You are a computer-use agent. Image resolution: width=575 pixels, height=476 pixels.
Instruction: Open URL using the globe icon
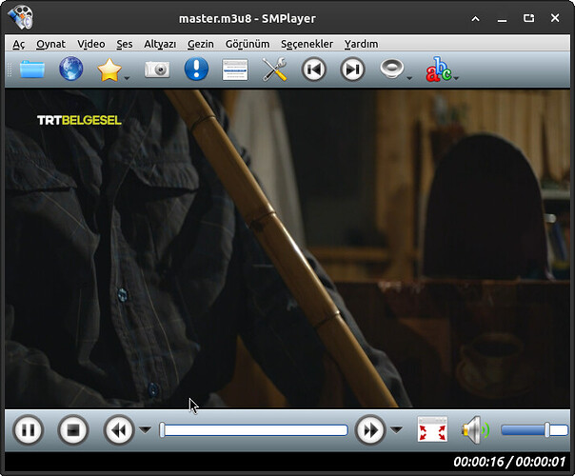71,69
